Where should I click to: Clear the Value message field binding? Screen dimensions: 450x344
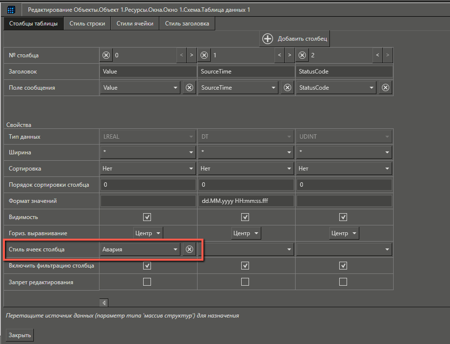pyautogui.click(x=189, y=88)
